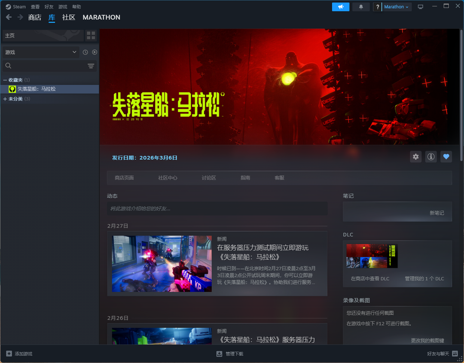The width and height of the screenshot is (464, 363).
Task: Open game settings gear icon
Action: point(415,157)
